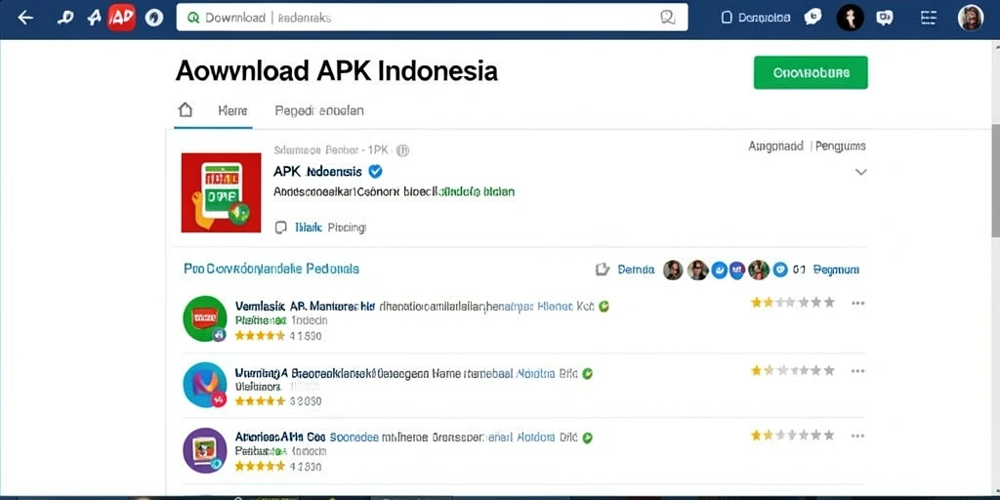Image resolution: width=1000 pixels, height=500 pixels.
Task: Switch to the Pegedr tab
Action: coord(319,110)
